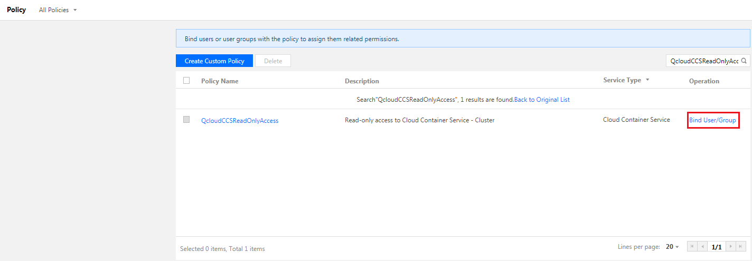Viewport: 752px width, 261px height.
Task: Click the Selected 0 items status text
Action: coord(222,249)
